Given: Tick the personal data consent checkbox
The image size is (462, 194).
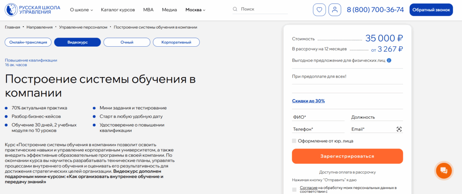Looking at the screenshot, I should [x=294, y=190].
